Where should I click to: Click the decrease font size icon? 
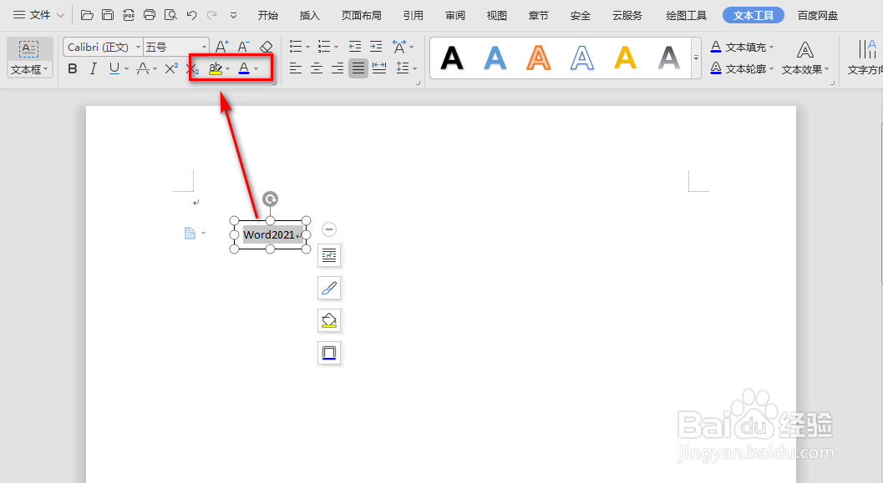(242, 46)
